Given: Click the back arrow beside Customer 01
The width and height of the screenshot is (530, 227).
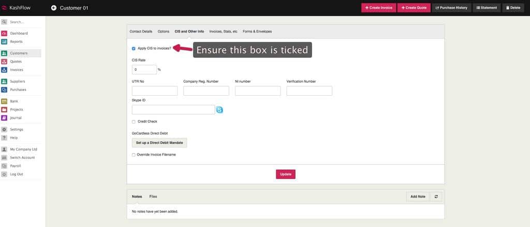Looking at the screenshot, I should pos(54,8).
